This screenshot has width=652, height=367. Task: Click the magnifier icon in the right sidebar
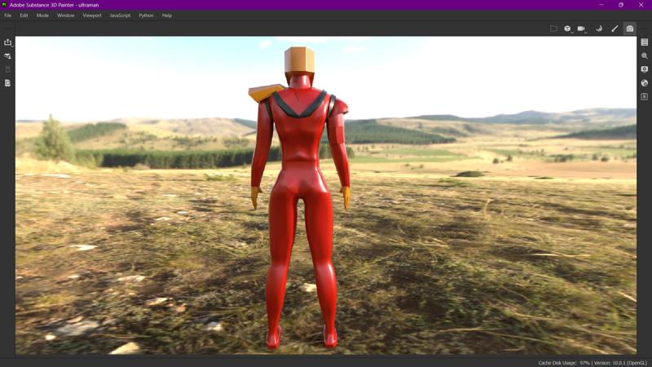(x=645, y=55)
